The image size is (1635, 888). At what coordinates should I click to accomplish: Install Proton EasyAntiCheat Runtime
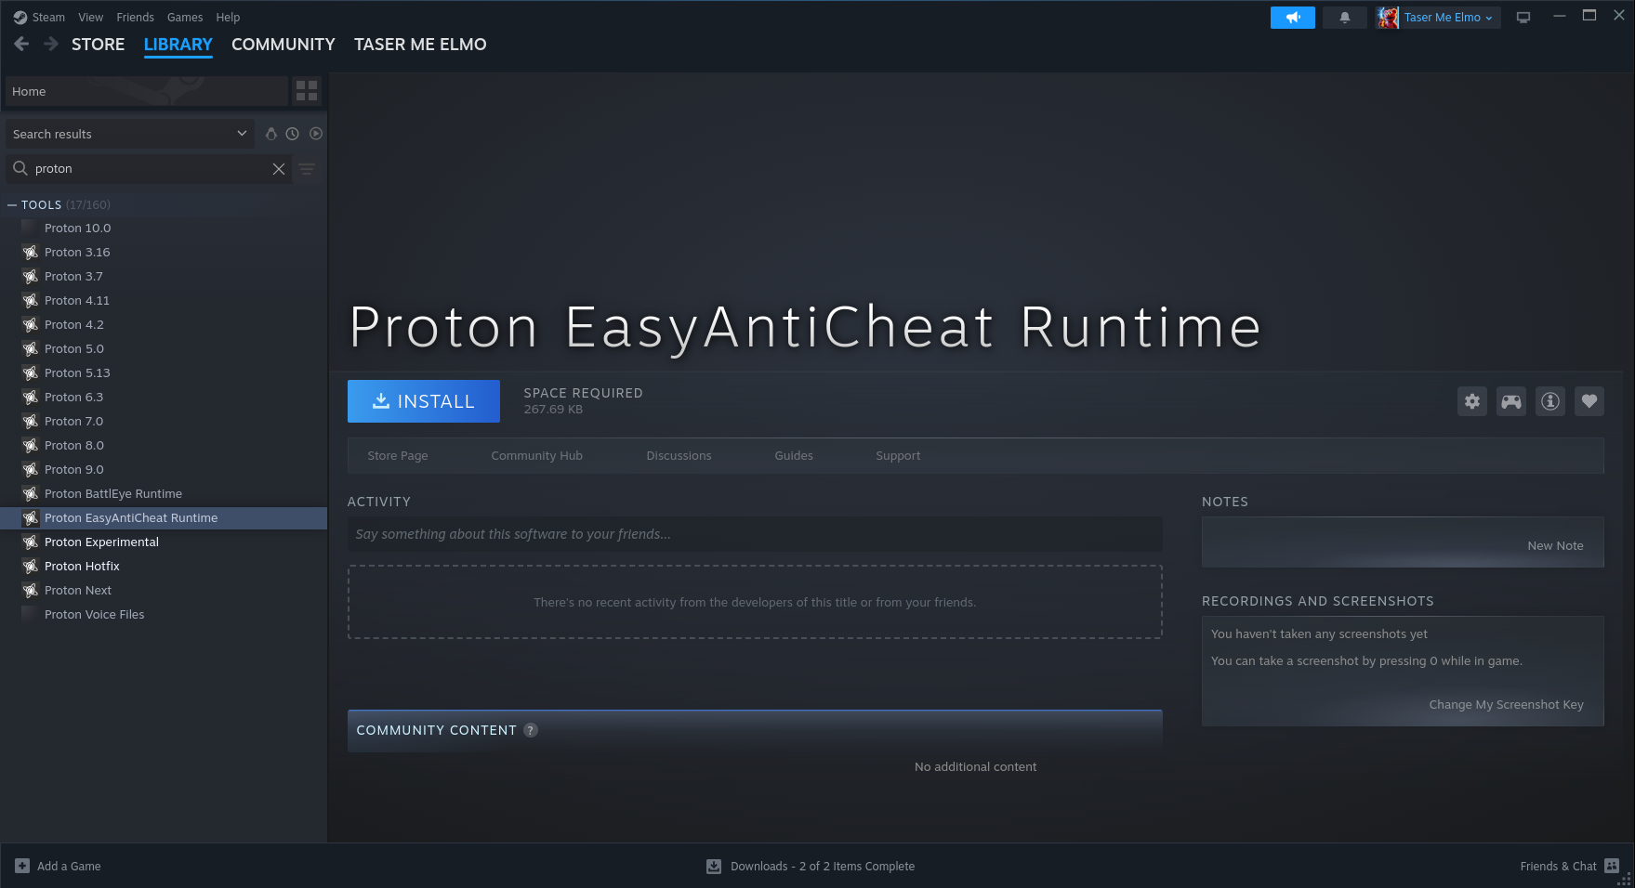point(424,401)
